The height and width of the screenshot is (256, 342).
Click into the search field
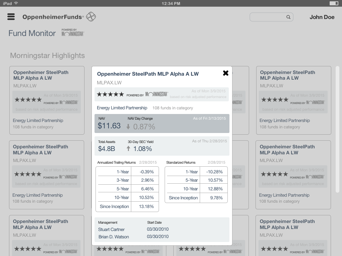[x=271, y=17]
